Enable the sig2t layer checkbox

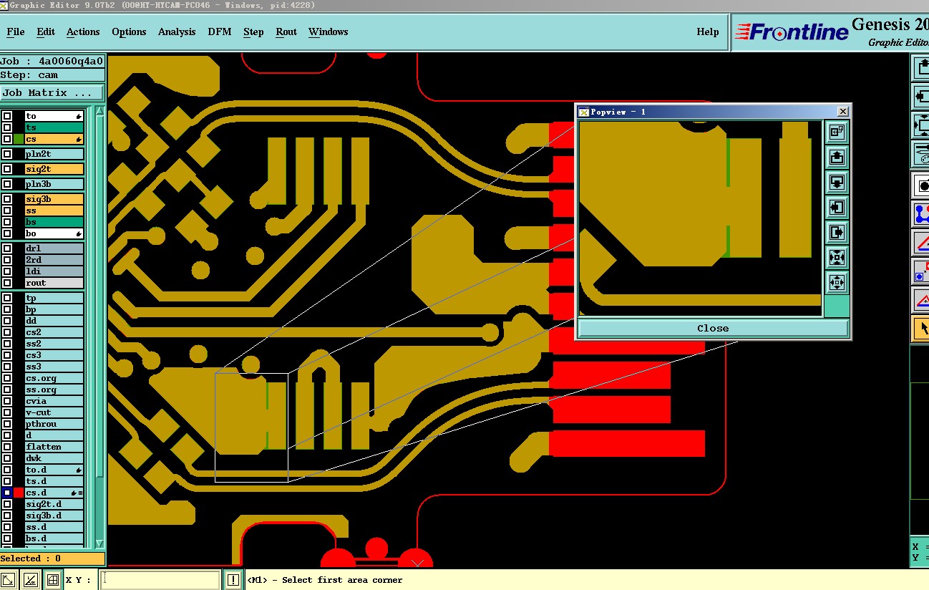point(7,169)
